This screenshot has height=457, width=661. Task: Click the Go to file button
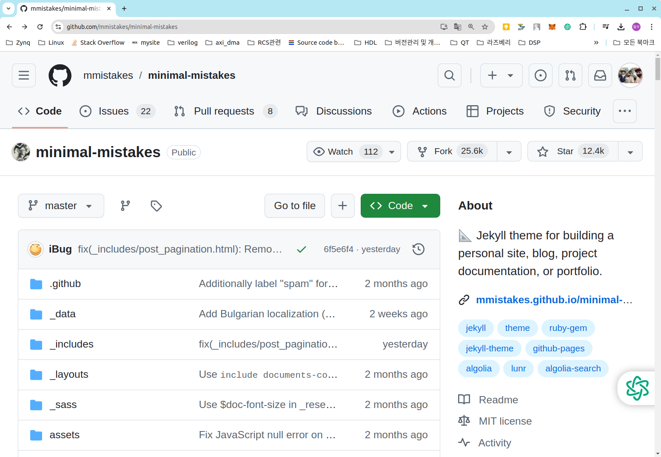pos(294,206)
